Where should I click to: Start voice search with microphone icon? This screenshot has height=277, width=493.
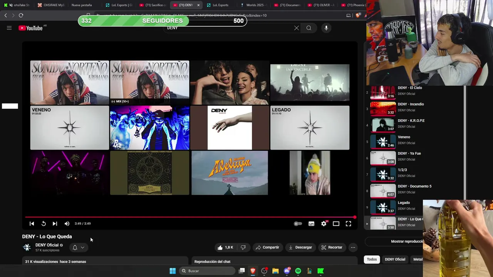tap(326, 28)
